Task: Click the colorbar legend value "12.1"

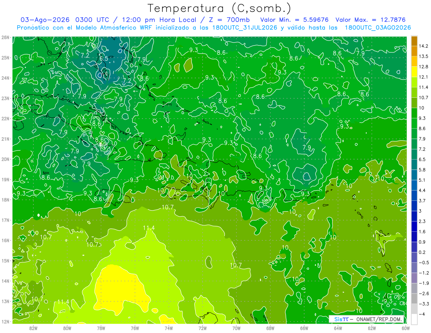Action: click(423, 77)
